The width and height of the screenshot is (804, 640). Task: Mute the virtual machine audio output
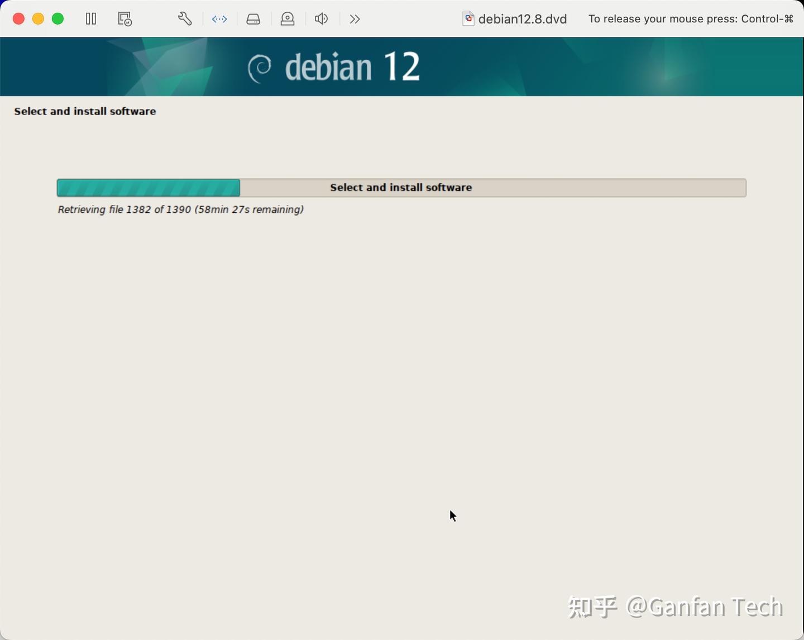321,18
